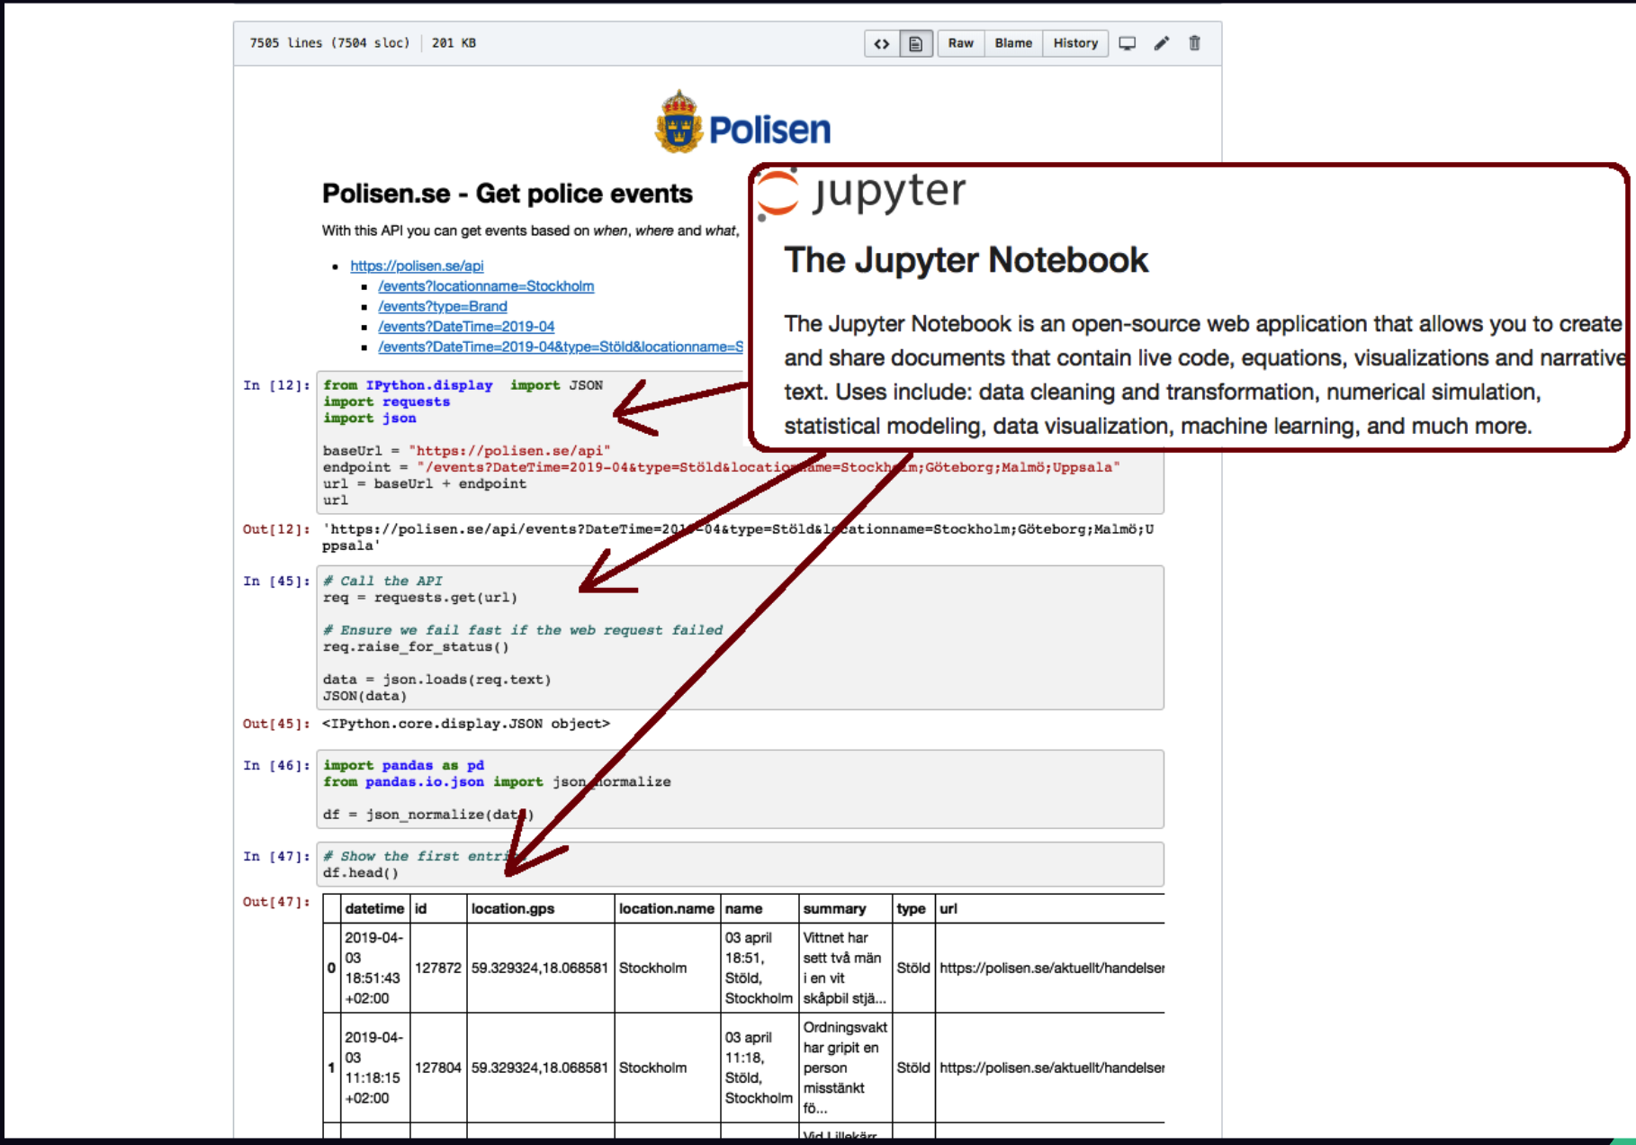Click the location.name column header
The image size is (1636, 1145).
667,909
